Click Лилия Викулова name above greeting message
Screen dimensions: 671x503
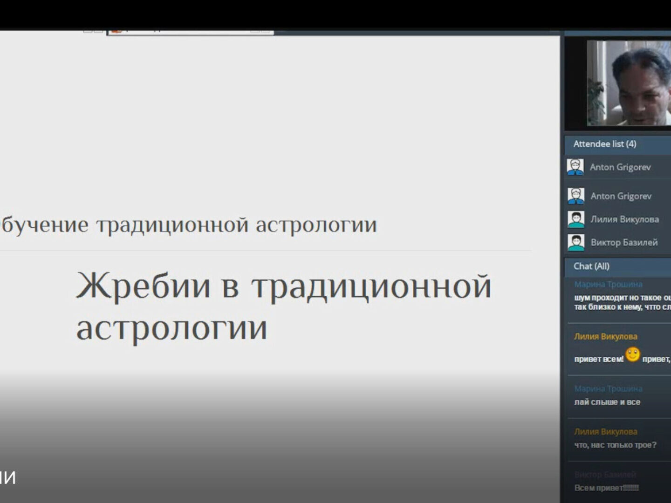coord(605,336)
